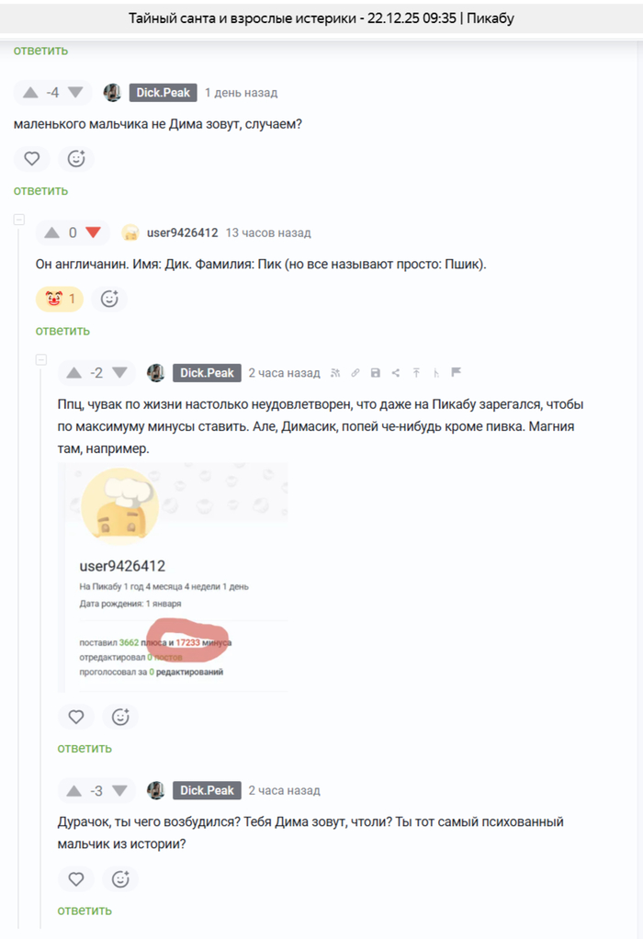Jump to parent comment with up-arrow icon
This screenshot has width=643, height=939.
pos(416,373)
